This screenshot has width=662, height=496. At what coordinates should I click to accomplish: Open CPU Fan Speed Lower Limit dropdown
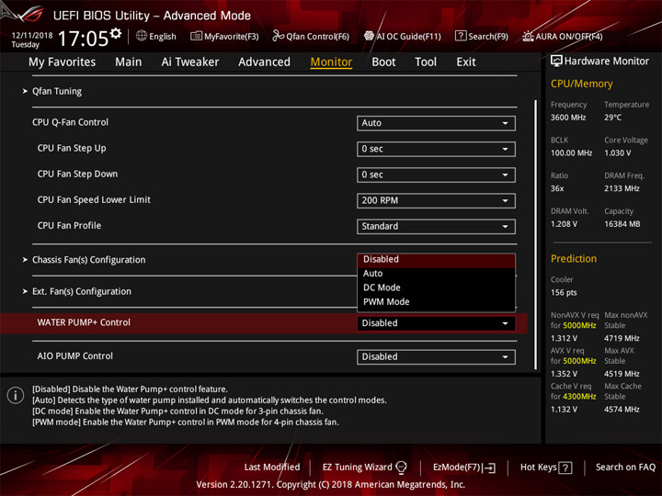point(436,200)
